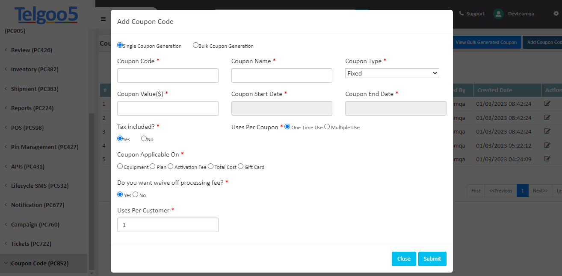Open the Coupon End Date field
This screenshot has width=562, height=276.
396,108
